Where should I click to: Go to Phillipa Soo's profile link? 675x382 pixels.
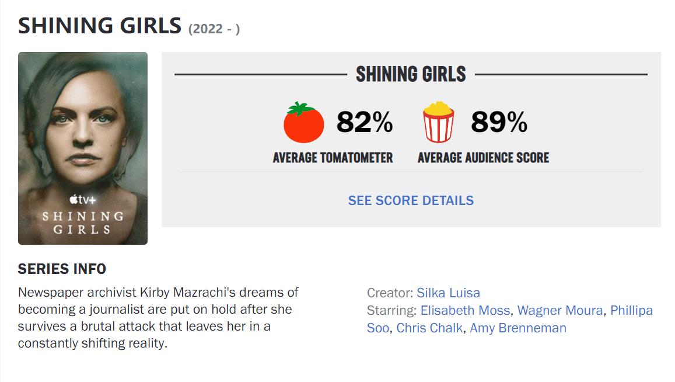631,310
